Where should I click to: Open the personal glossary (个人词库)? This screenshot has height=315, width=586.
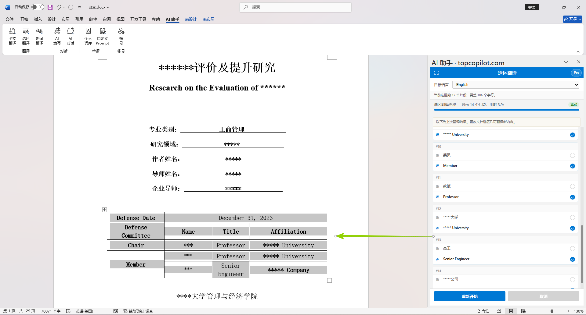(88, 36)
